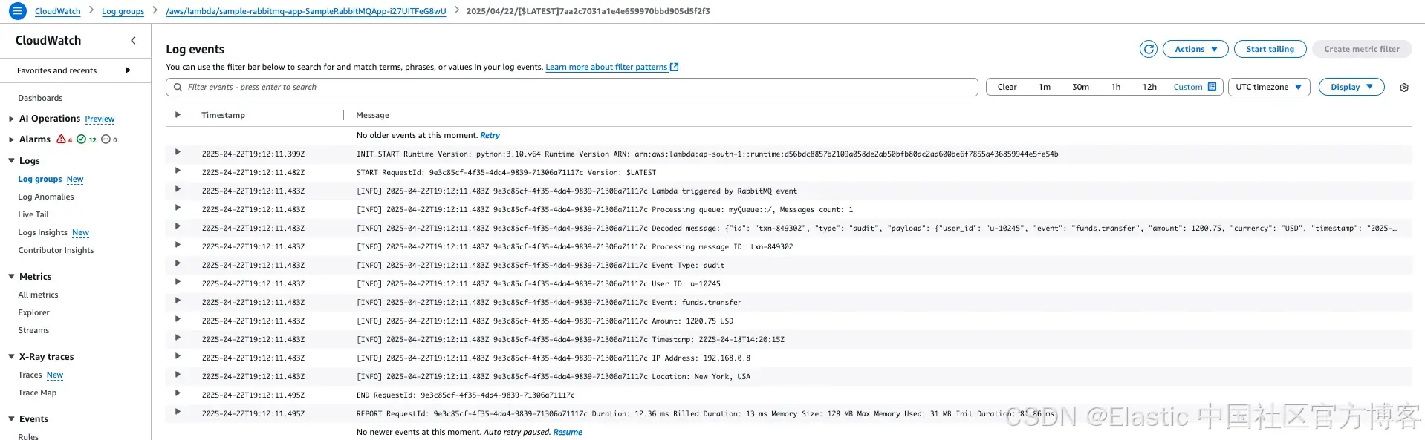Click the OK alarms green check icon
The height and width of the screenshot is (440, 1425).
tap(82, 139)
